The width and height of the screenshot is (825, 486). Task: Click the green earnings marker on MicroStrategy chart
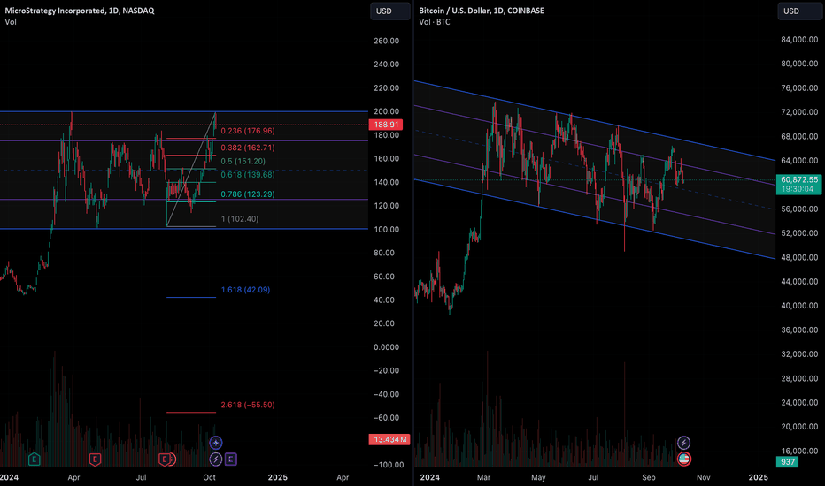(x=35, y=459)
